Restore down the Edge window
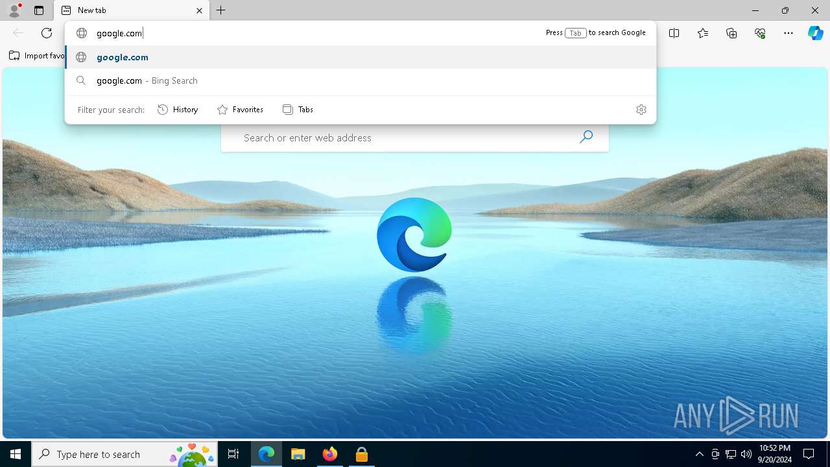This screenshot has height=467, width=830. pos(785,10)
